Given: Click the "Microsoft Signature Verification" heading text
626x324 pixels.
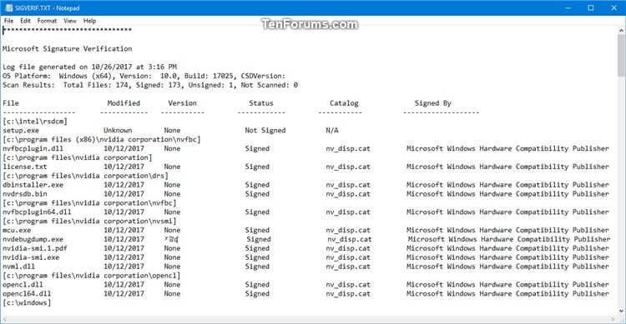Looking at the screenshot, I should coord(67,48).
